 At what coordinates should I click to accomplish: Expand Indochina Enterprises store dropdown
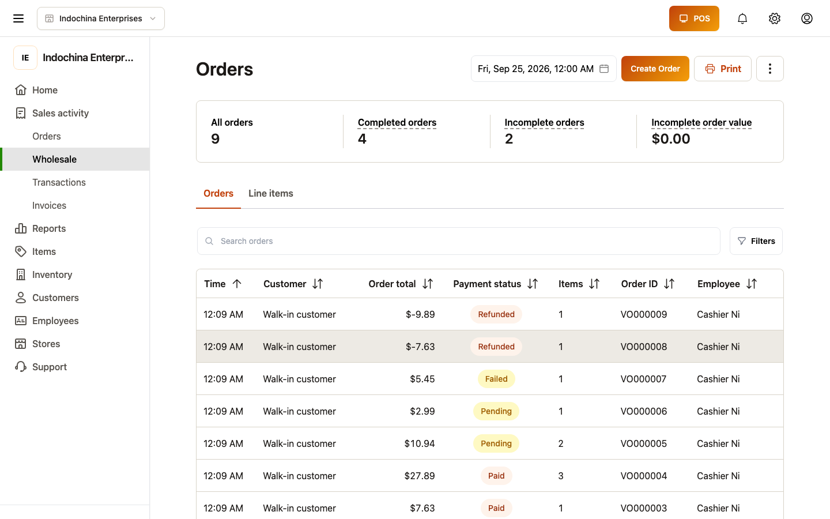(101, 18)
